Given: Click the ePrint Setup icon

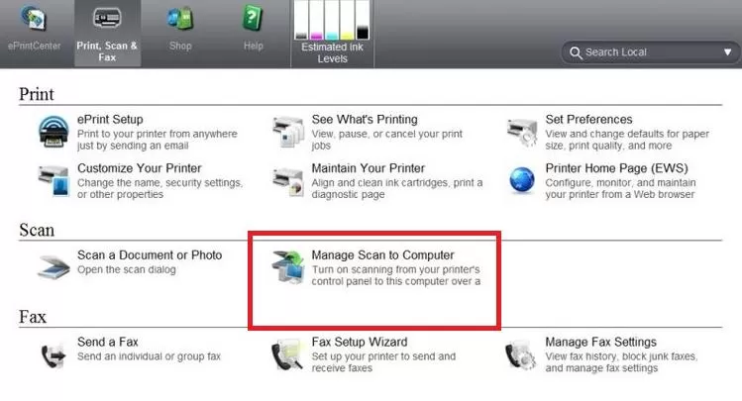Looking at the screenshot, I should pos(53,131).
